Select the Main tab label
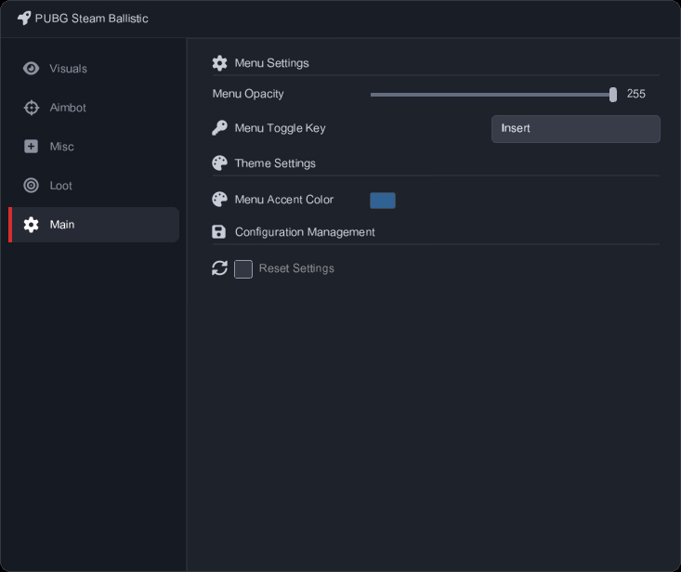 [62, 225]
